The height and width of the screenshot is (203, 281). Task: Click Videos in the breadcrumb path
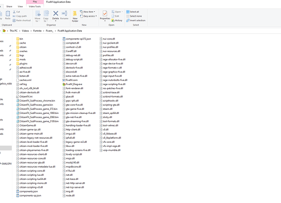tap(25, 31)
